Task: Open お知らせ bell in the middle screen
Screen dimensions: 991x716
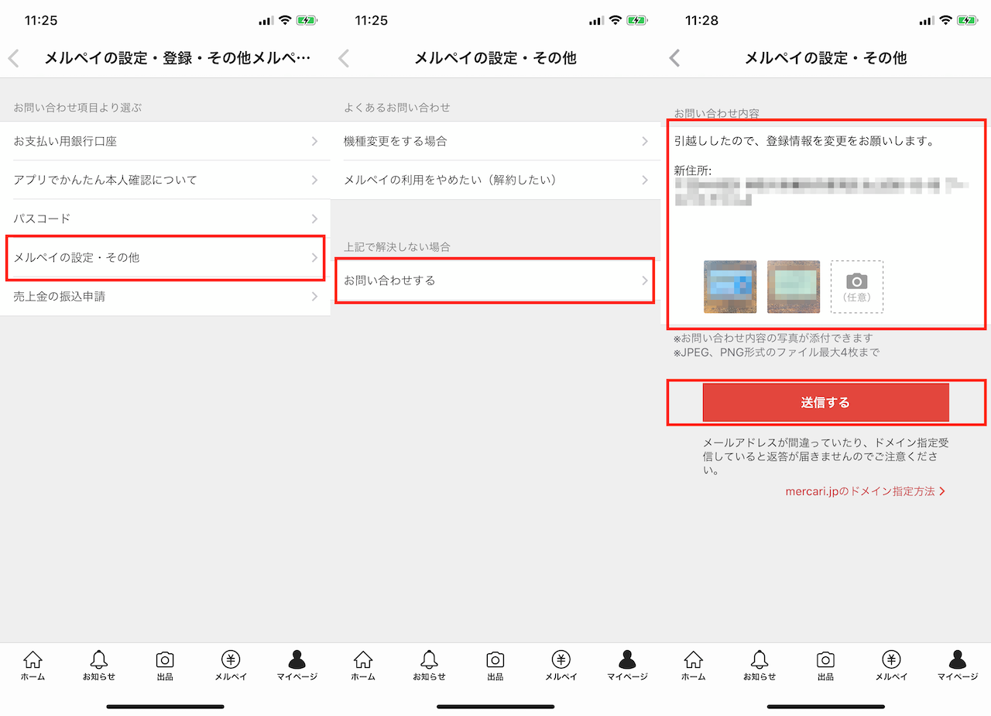Action: tap(429, 666)
